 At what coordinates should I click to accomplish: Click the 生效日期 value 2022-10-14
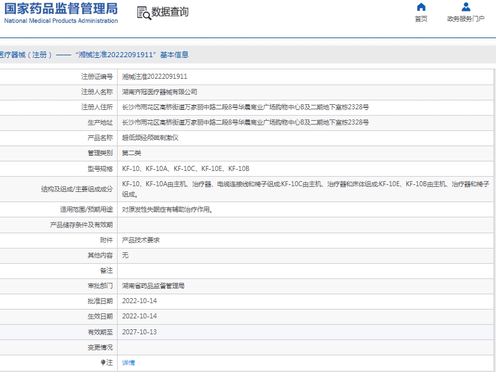[x=139, y=316]
